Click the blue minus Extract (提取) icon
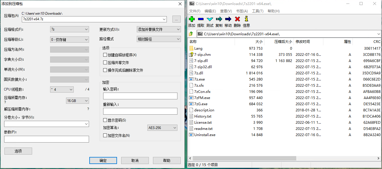This screenshot has width=382, height=169. pos(201,19)
